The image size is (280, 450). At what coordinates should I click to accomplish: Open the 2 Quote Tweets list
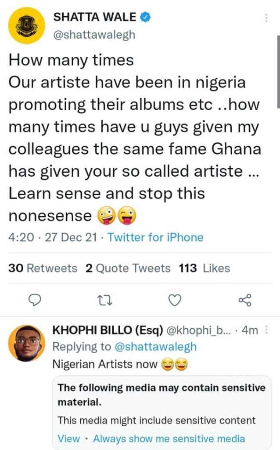tap(128, 268)
